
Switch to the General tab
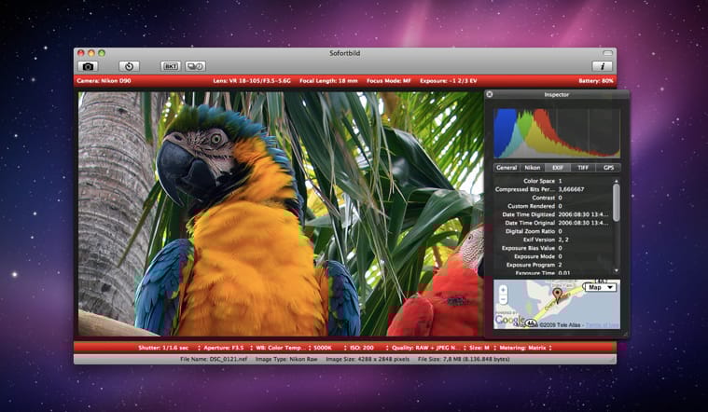click(x=507, y=168)
